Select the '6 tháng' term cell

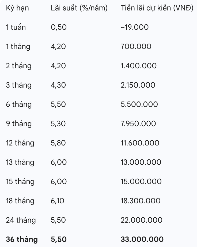click(x=18, y=104)
